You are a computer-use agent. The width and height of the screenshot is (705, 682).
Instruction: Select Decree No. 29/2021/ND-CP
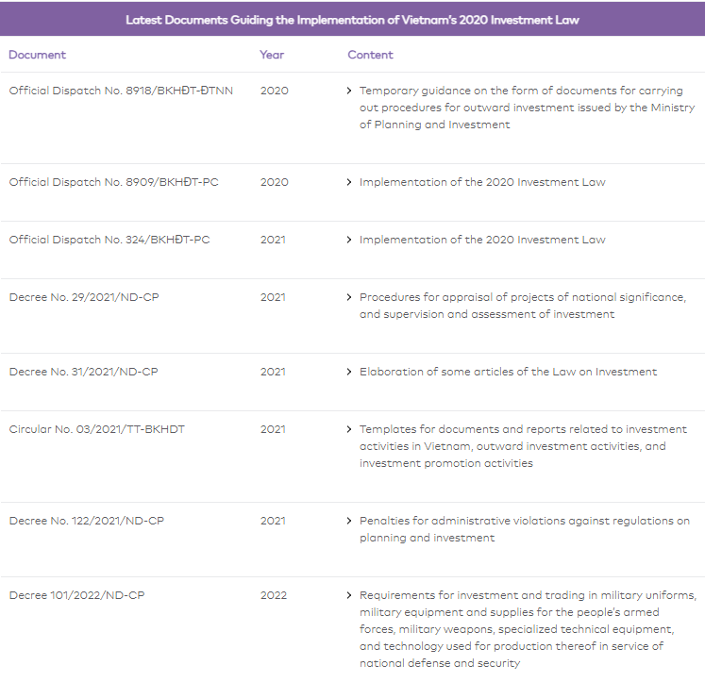coord(84,297)
